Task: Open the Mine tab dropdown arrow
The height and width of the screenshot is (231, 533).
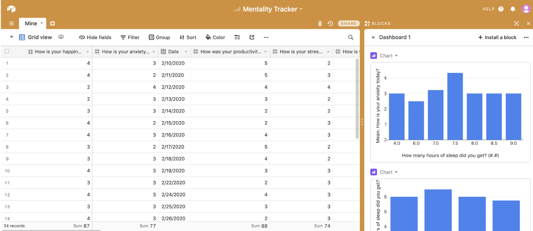Action: click(x=42, y=23)
